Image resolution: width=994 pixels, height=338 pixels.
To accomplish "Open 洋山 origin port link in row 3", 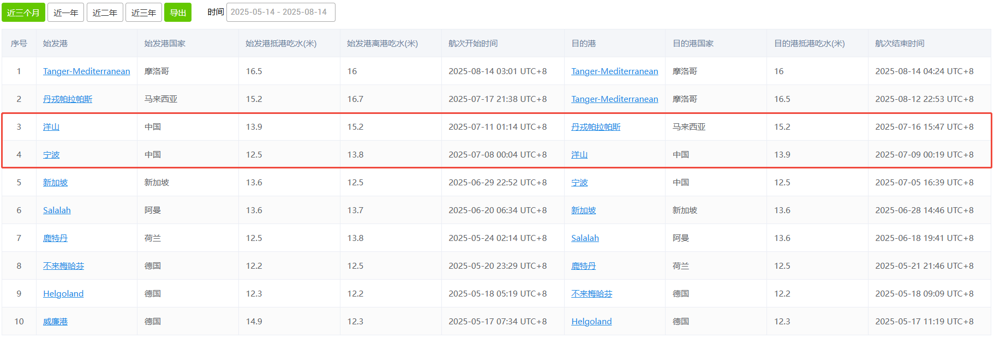I will coord(51,127).
